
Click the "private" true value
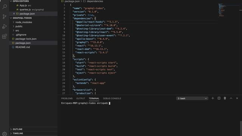[x=90, y=15]
